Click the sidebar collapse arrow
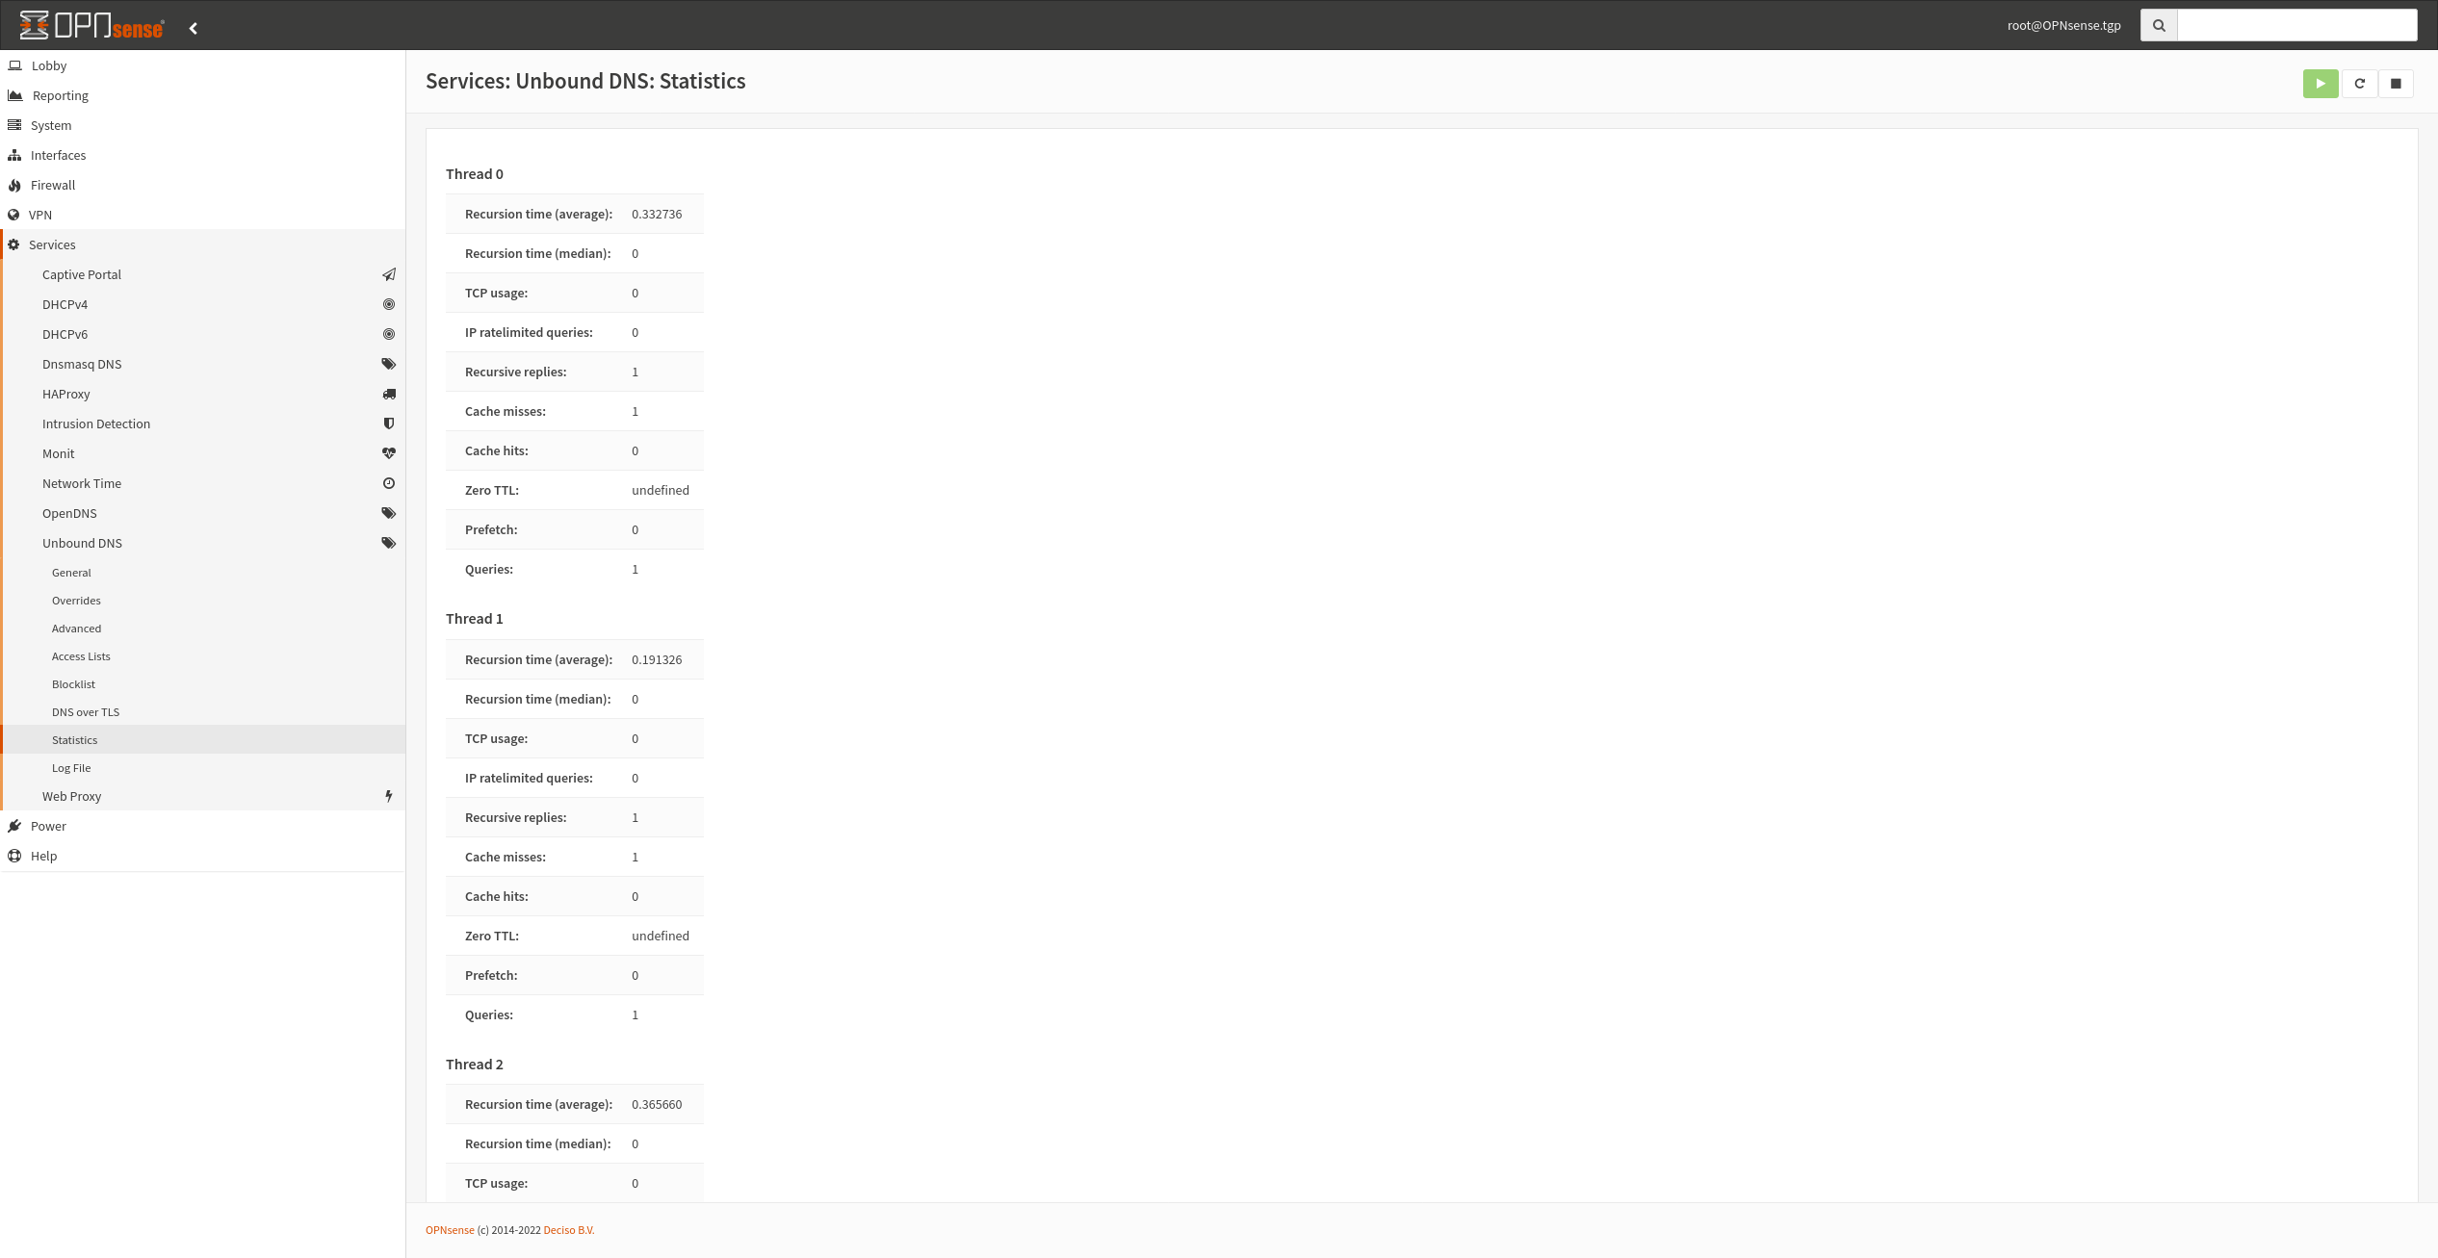This screenshot has width=2438, height=1258. pos(193,26)
